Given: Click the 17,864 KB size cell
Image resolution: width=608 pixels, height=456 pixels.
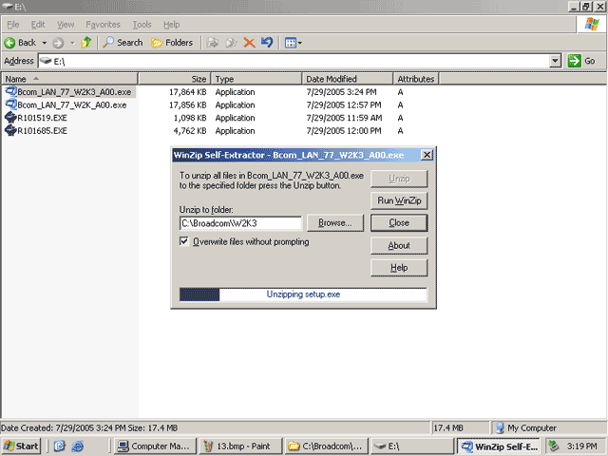Looking at the screenshot, I should click(x=188, y=92).
